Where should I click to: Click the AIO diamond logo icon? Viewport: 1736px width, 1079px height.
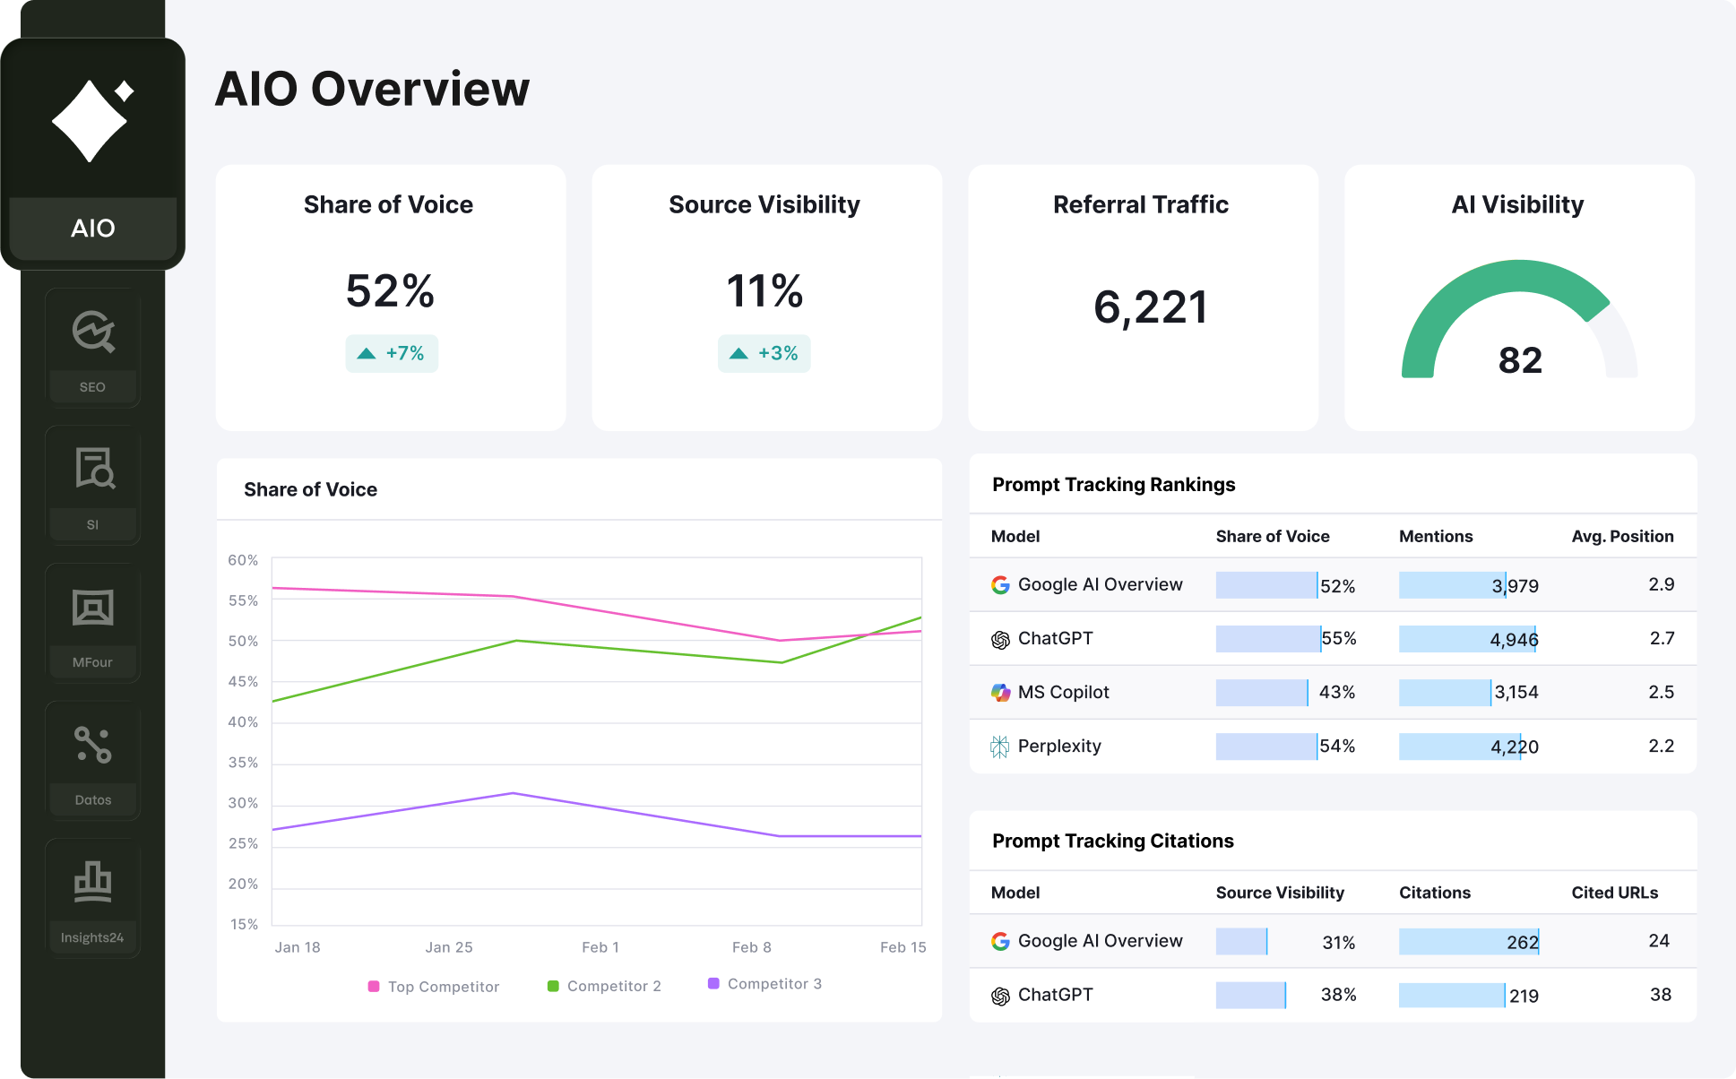92,120
